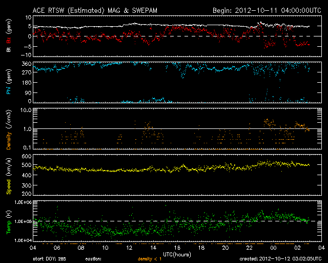Click the orange density < 1 legend text
The image size is (328, 263).
tap(150, 259)
